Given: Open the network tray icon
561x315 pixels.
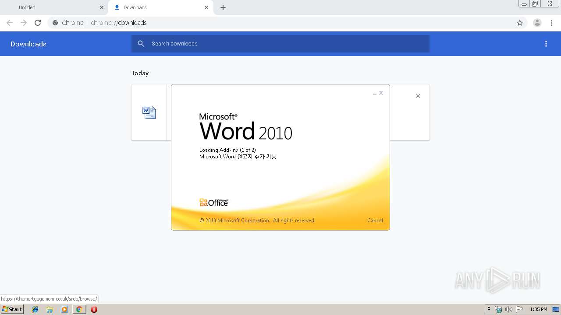Looking at the screenshot, I should point(498,309).
